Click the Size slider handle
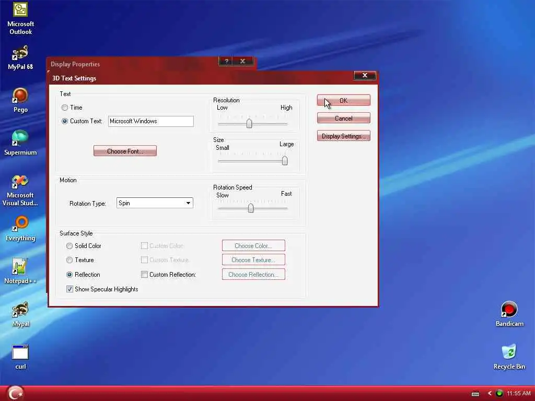 tap(285, 161)
